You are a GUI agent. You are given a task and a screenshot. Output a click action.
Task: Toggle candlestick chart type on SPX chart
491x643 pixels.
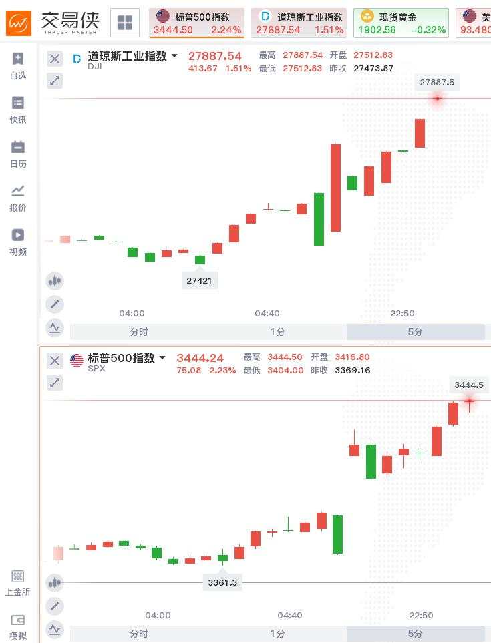55,583
